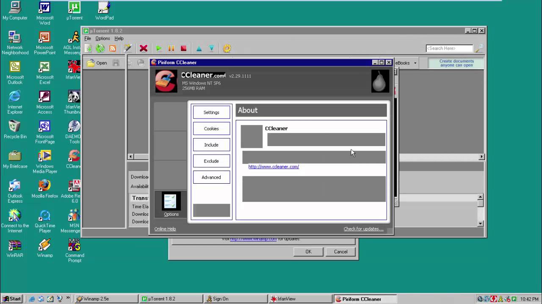Click the Create documents anyone can open banner

pyautogui.click(x=456, y=63)
